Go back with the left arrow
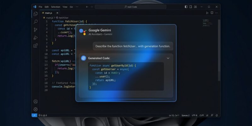 pos(87,7)
